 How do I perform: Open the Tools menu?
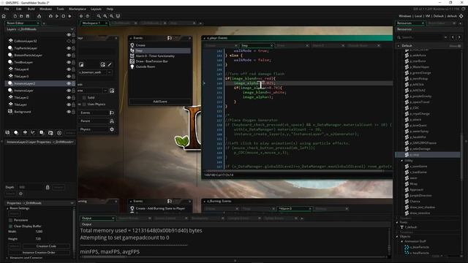click(60, 9)
